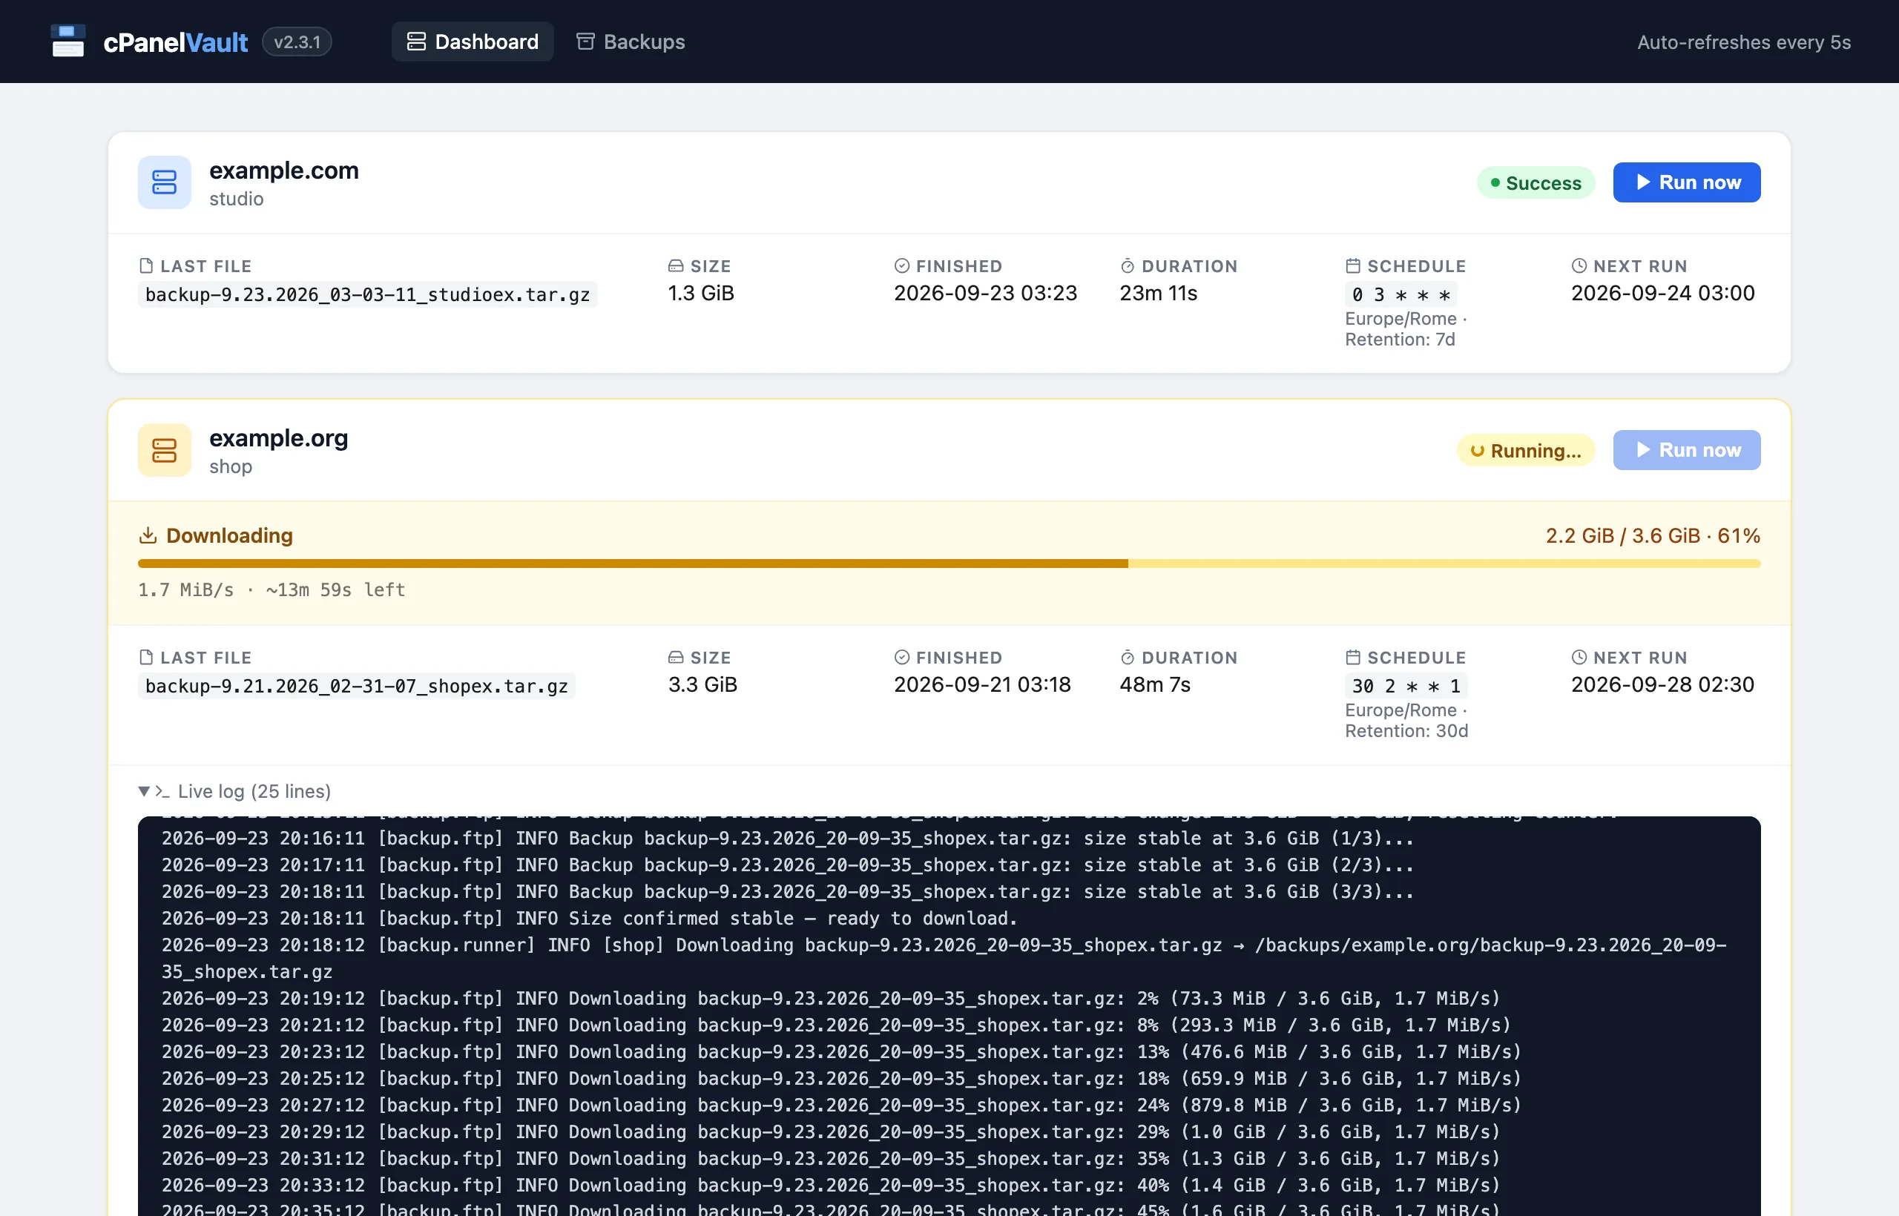The width and height of the screenshot is (1899, 1216).
Task: Click duration value 48m 7s
Action: coord(1155,685)
